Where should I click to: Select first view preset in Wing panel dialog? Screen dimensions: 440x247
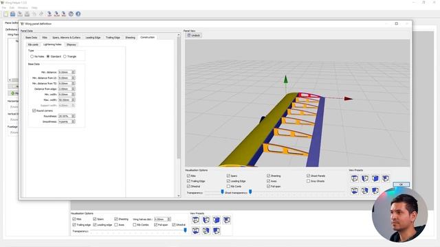tap(355, 178)
